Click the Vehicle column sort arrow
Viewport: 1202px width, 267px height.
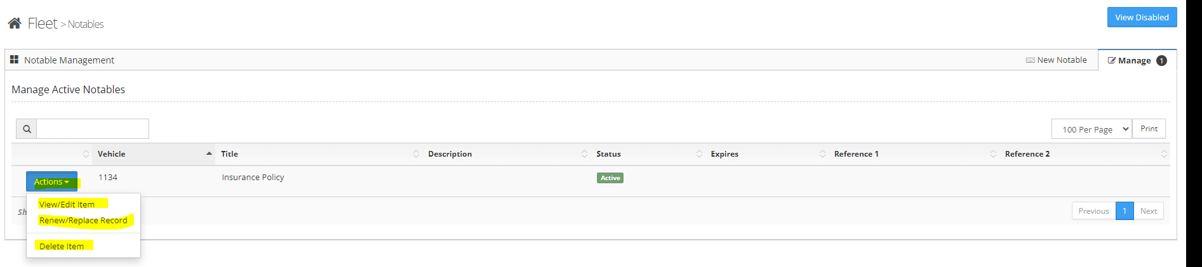(209, 154)
